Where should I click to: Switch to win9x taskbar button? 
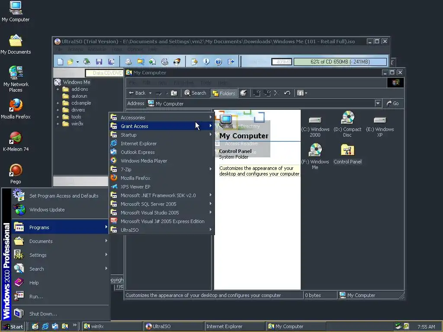pyautogui.click(x=112, y=327)
